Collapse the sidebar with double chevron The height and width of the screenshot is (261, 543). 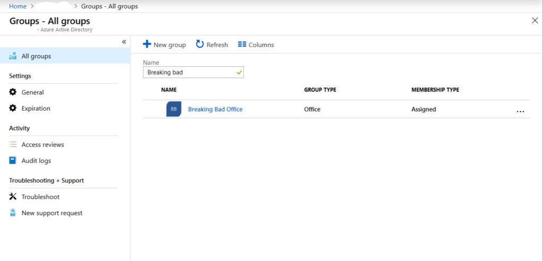(x=124, y=42)
